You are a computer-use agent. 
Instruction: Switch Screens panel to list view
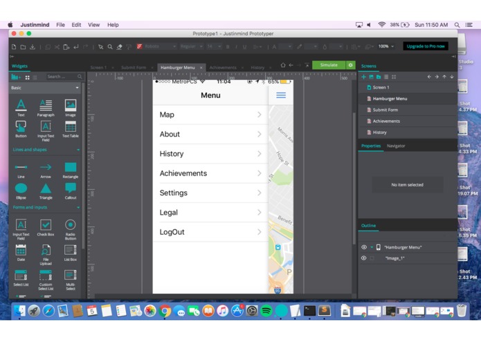(x=386, y=77)
